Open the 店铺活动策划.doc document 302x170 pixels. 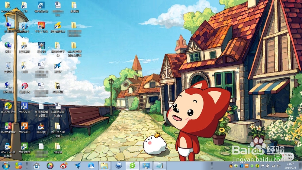58,110
